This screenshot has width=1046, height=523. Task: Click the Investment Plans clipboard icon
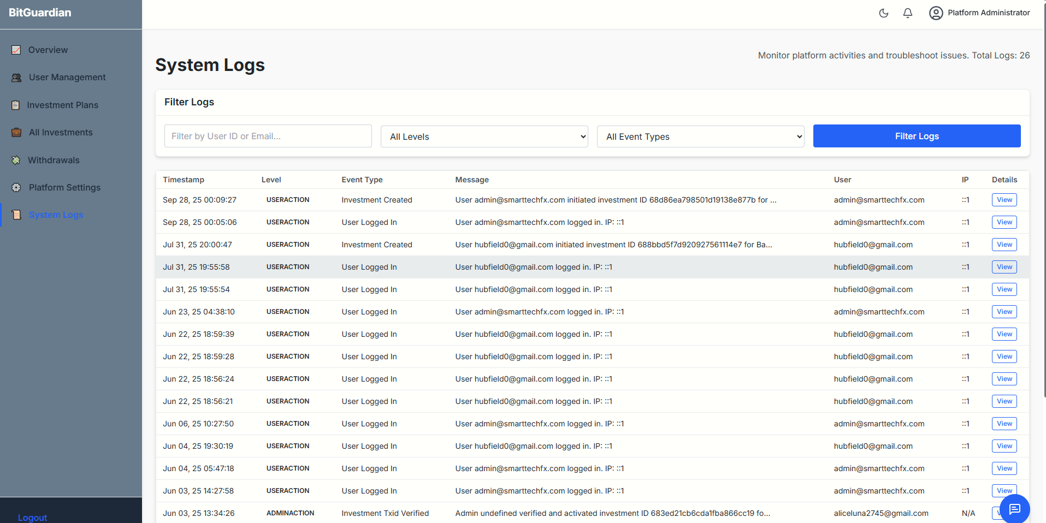coord(16,105)
